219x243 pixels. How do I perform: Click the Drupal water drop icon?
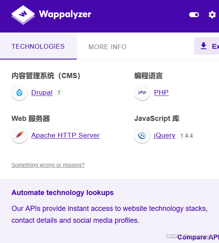tap(19, 92)
